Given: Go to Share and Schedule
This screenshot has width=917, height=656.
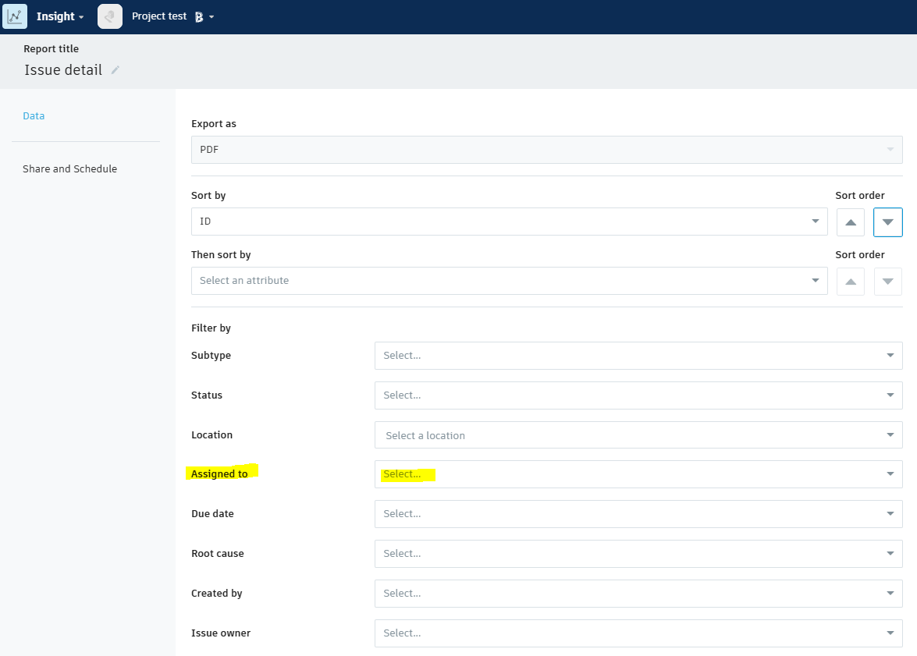Looking at the screenshot, I should [x=69, y=168].
